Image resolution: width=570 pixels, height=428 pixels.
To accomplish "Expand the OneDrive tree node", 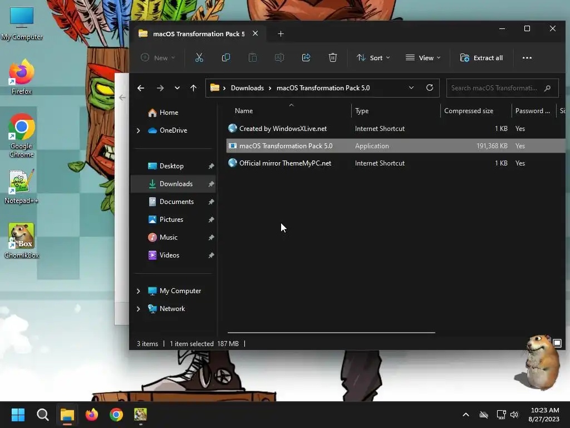I will click(138, 130).
